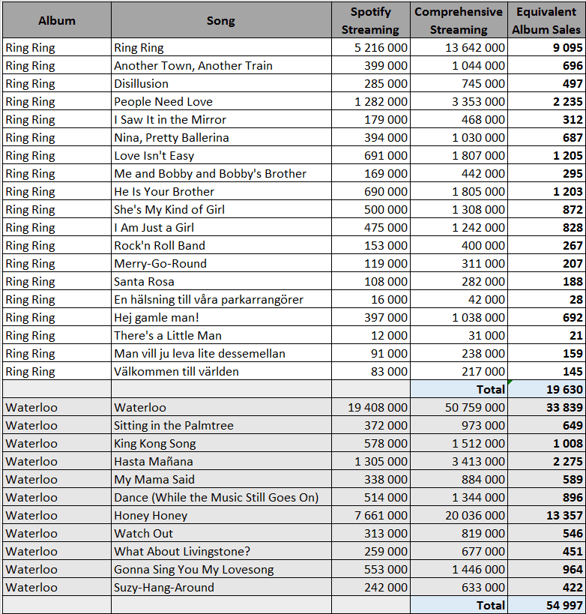Click 'What About Livingstone?' cell
The image size is (586, 614).
point(221,552)
